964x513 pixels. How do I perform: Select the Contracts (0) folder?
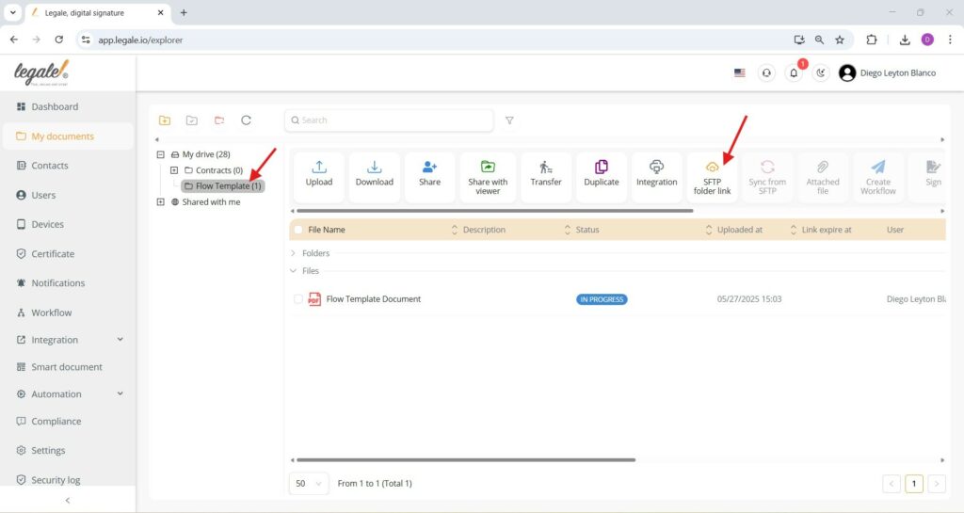[214, 170]
